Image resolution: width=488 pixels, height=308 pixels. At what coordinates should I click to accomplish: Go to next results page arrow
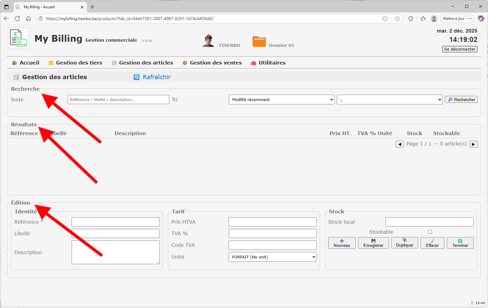[473, 144]
